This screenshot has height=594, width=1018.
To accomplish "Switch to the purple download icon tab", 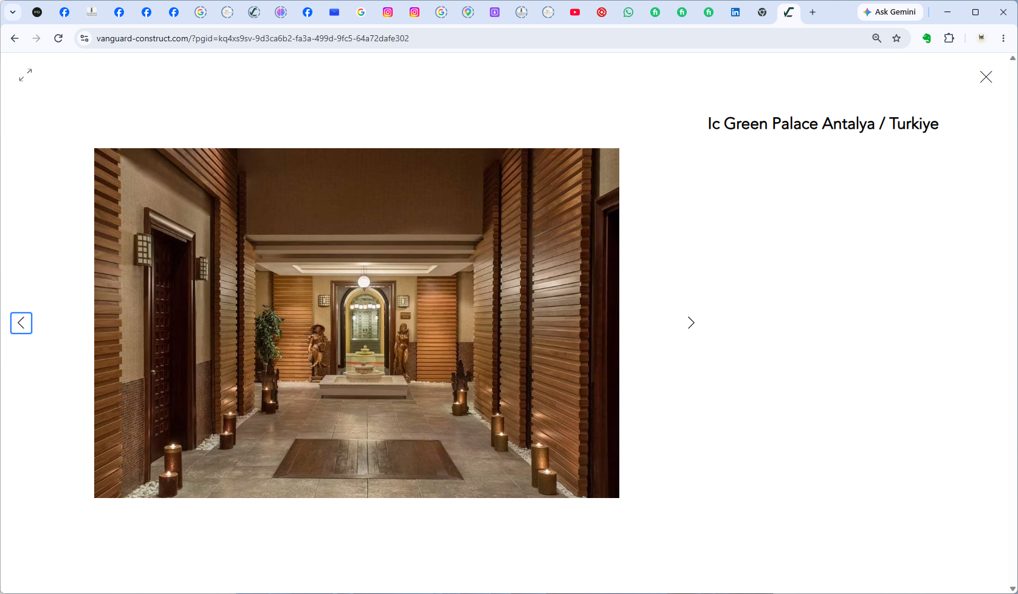I will (x=495, y=12).
